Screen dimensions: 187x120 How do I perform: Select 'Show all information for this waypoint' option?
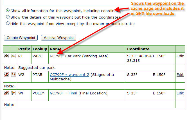pos(8,11)
